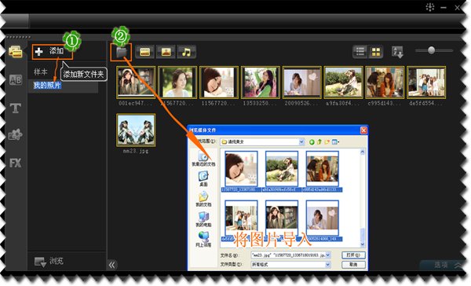
Task: Select the 我的照片 folder
Action: click(47, 86)
